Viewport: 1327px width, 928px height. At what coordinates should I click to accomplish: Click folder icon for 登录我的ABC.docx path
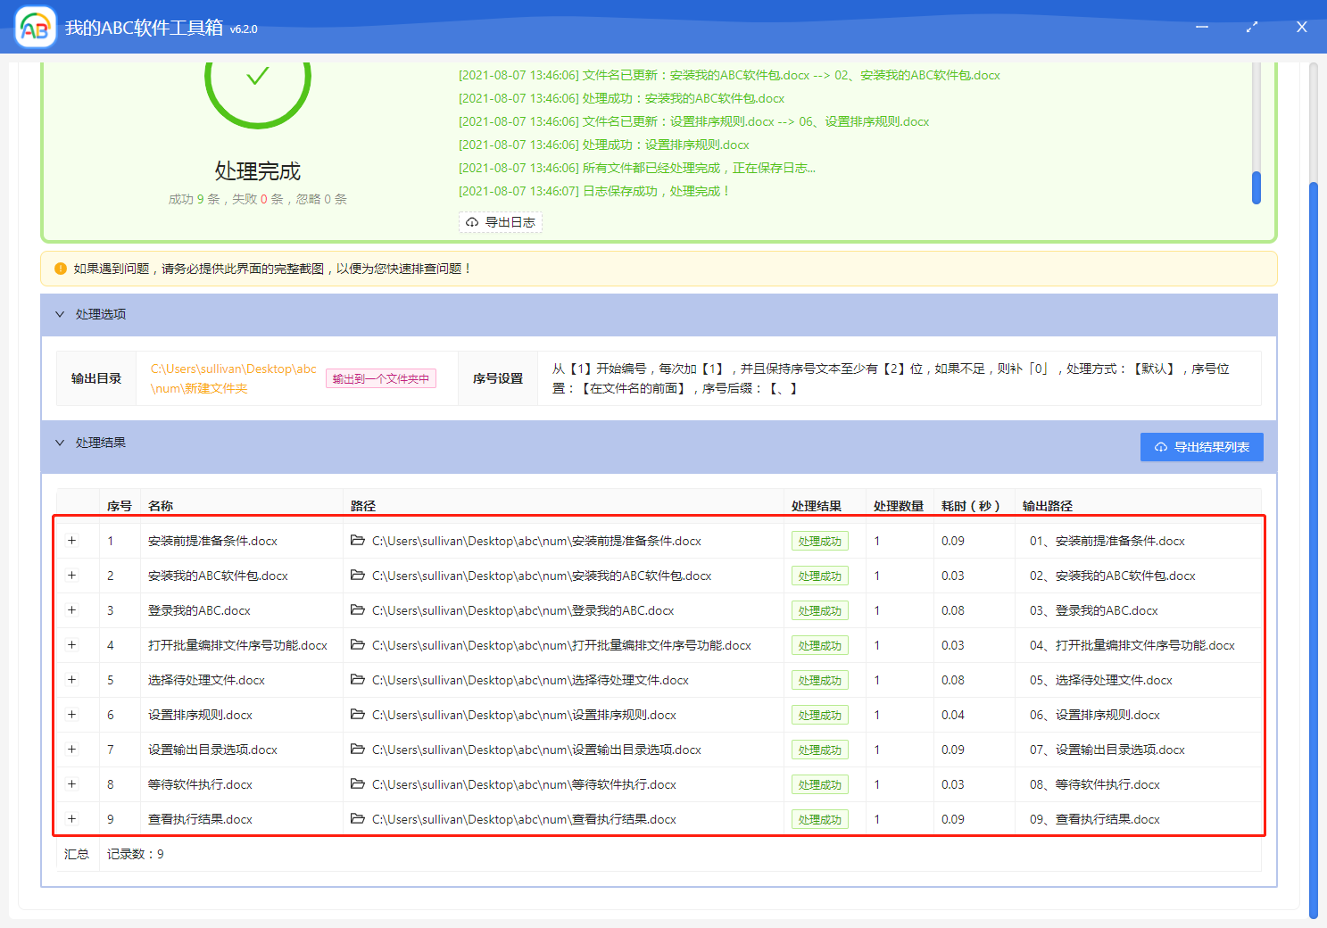(358, 610)
